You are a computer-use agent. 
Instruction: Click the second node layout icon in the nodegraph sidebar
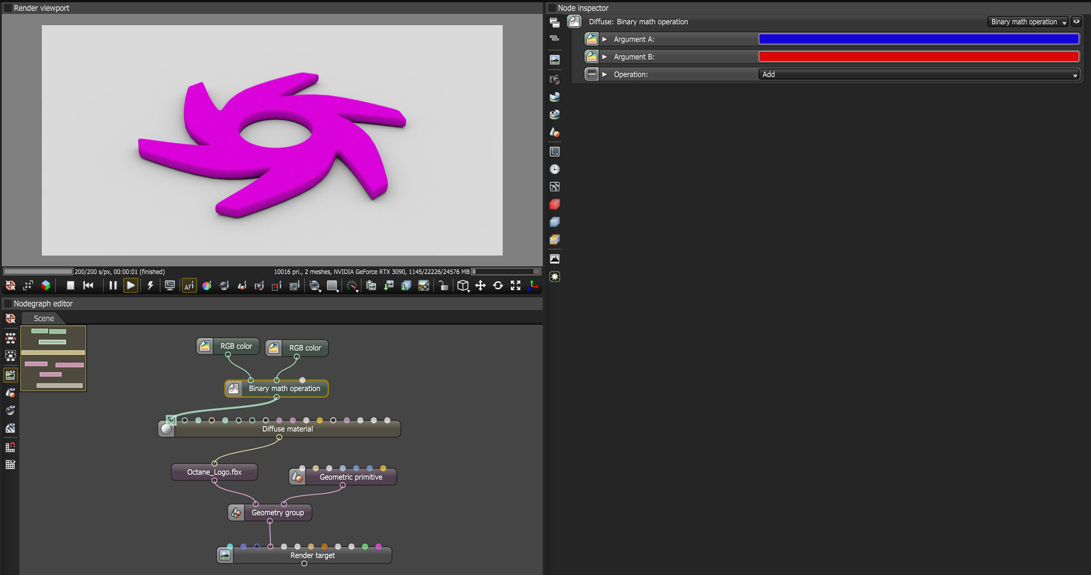(x=10, y=356)
